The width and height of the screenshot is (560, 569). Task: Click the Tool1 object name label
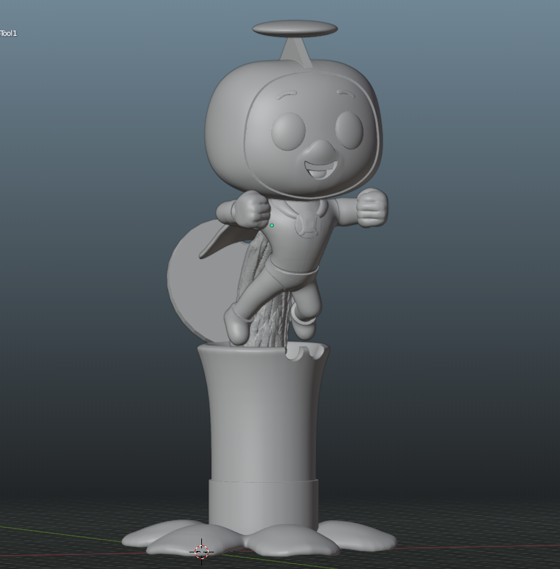click(x=9, y=33)
